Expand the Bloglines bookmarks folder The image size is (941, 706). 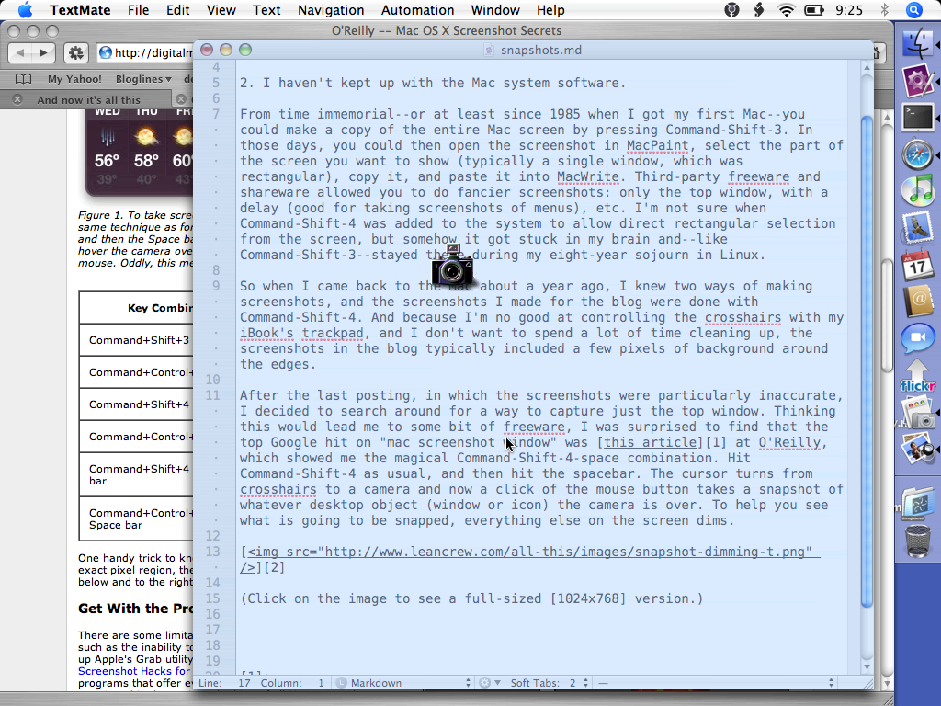(x=143, y=79)
